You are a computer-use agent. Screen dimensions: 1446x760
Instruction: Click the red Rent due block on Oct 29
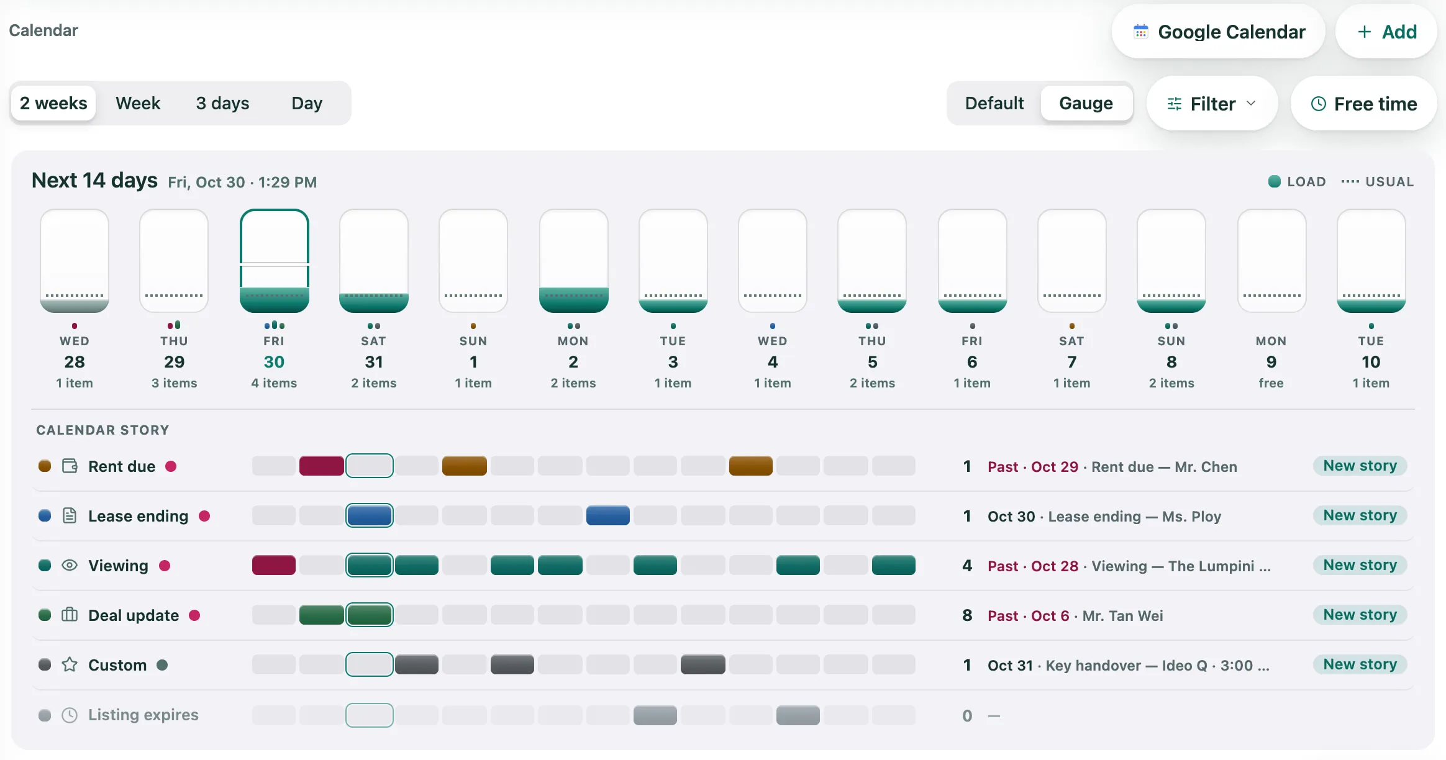[322, 466]
